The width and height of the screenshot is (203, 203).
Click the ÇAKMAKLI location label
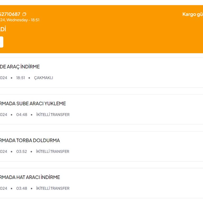pyautogui.click(x=44, y=78)
